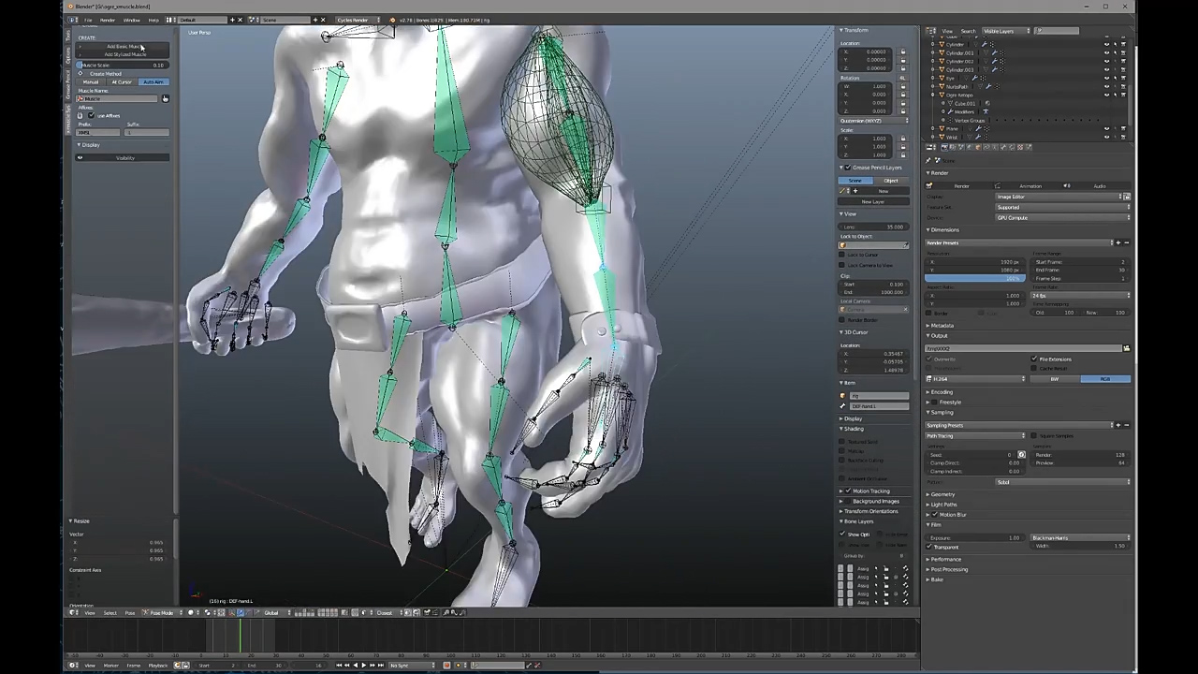Open the Window menu in top bar
The height and width of the screenshot is (674, 1198).
click(131, 20)
